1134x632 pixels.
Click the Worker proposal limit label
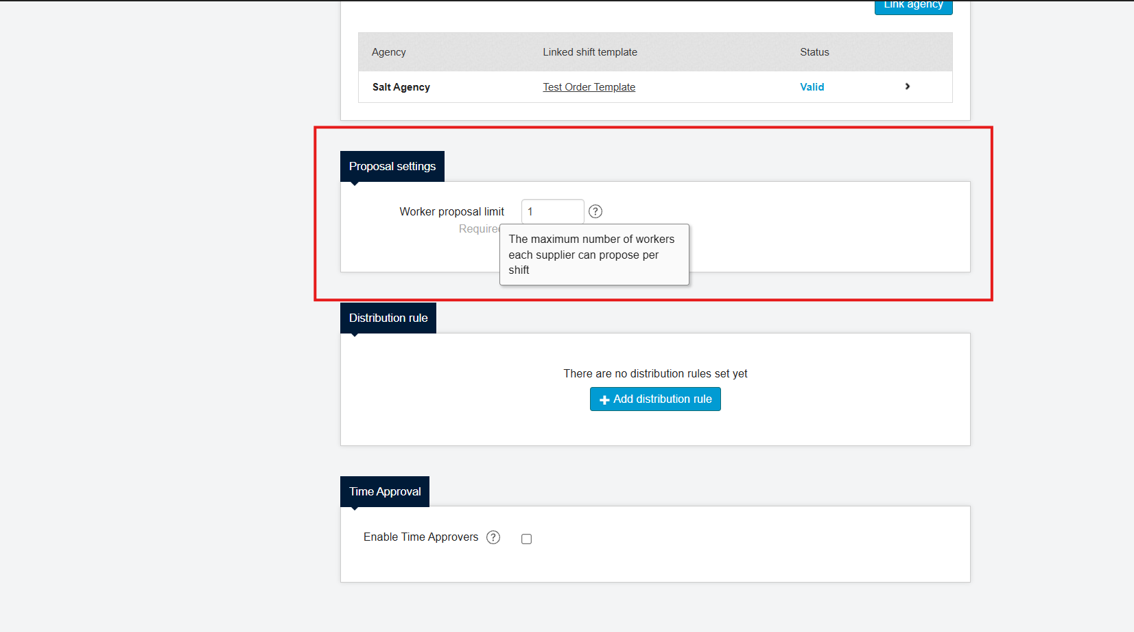point(452,211)
